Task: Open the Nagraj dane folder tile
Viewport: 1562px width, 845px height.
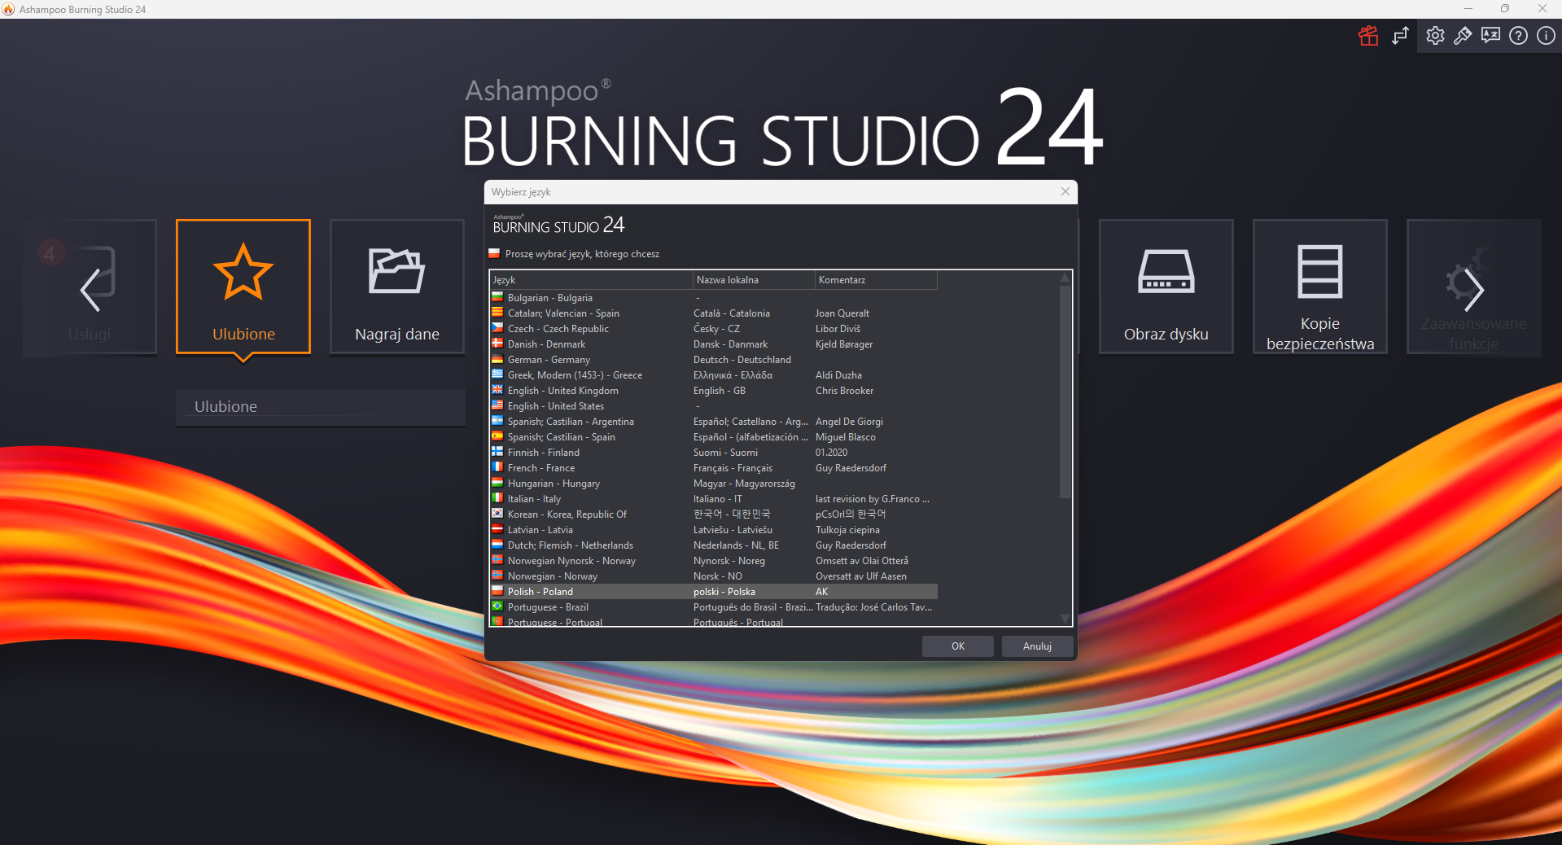Action: tap(397, 287)
